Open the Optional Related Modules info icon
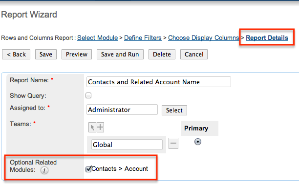299x184 pixels. [x=44, y=170]
